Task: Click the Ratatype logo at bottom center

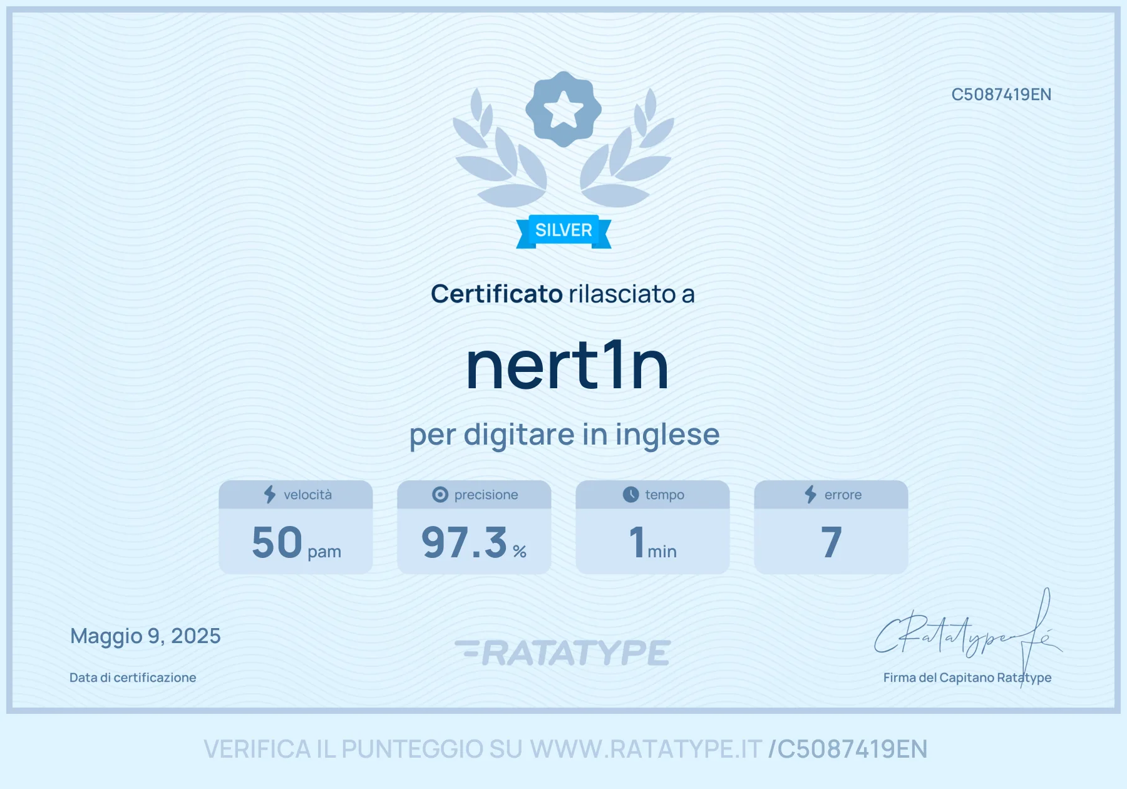Action: pyautogui.click(x=563, y=652)
